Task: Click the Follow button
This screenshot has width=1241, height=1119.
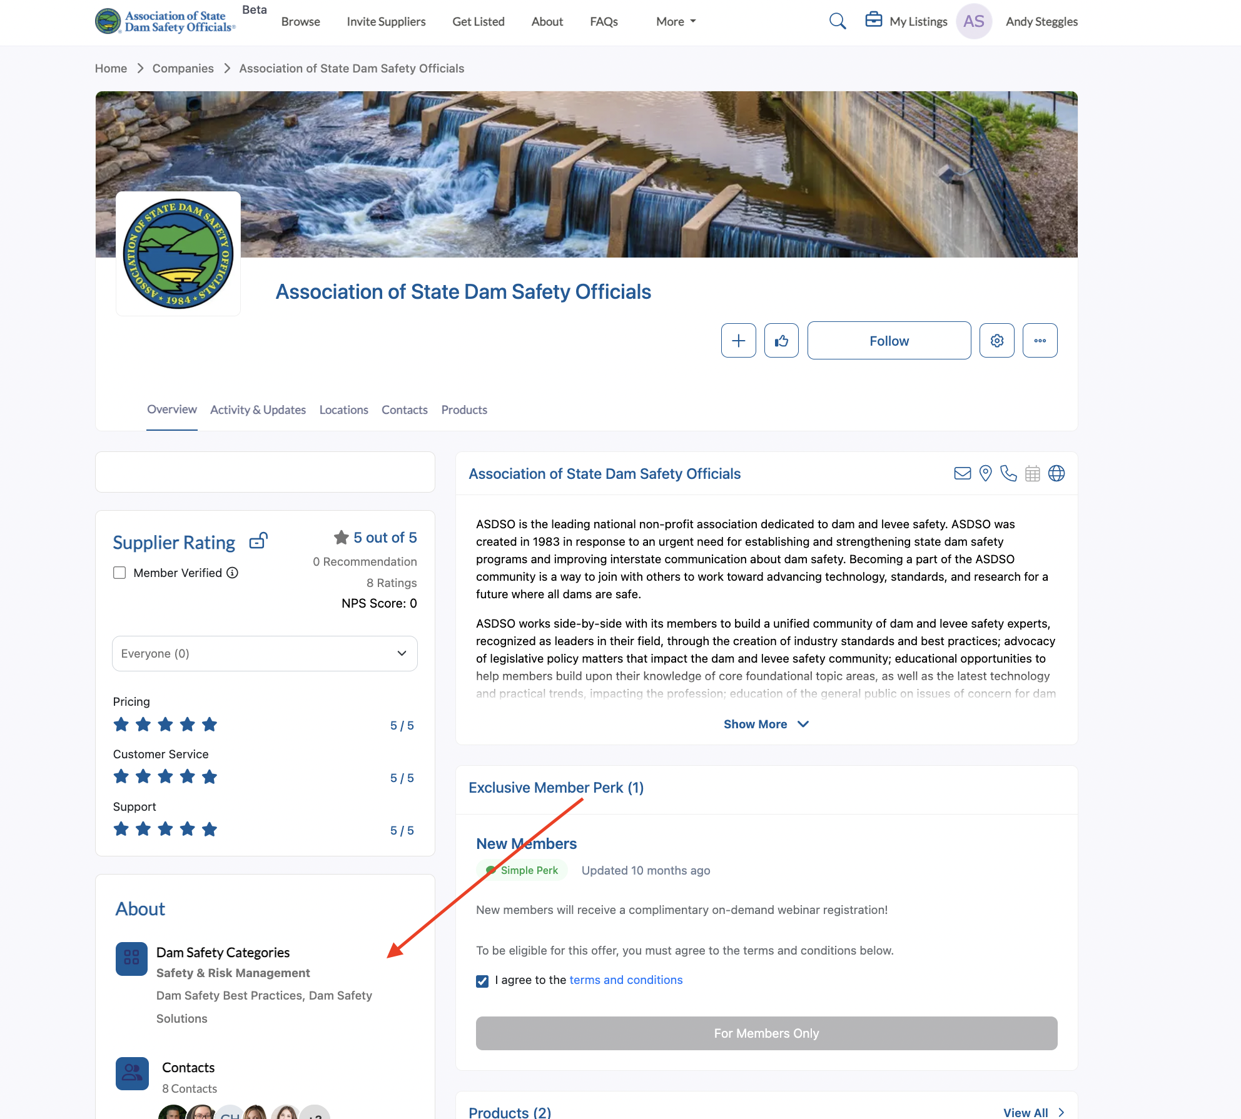Action: (889, 341)
